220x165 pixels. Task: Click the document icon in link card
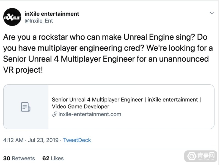[x=26, y=107]
